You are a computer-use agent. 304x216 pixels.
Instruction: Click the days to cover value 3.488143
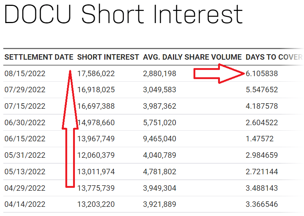[x=262, y=188]
